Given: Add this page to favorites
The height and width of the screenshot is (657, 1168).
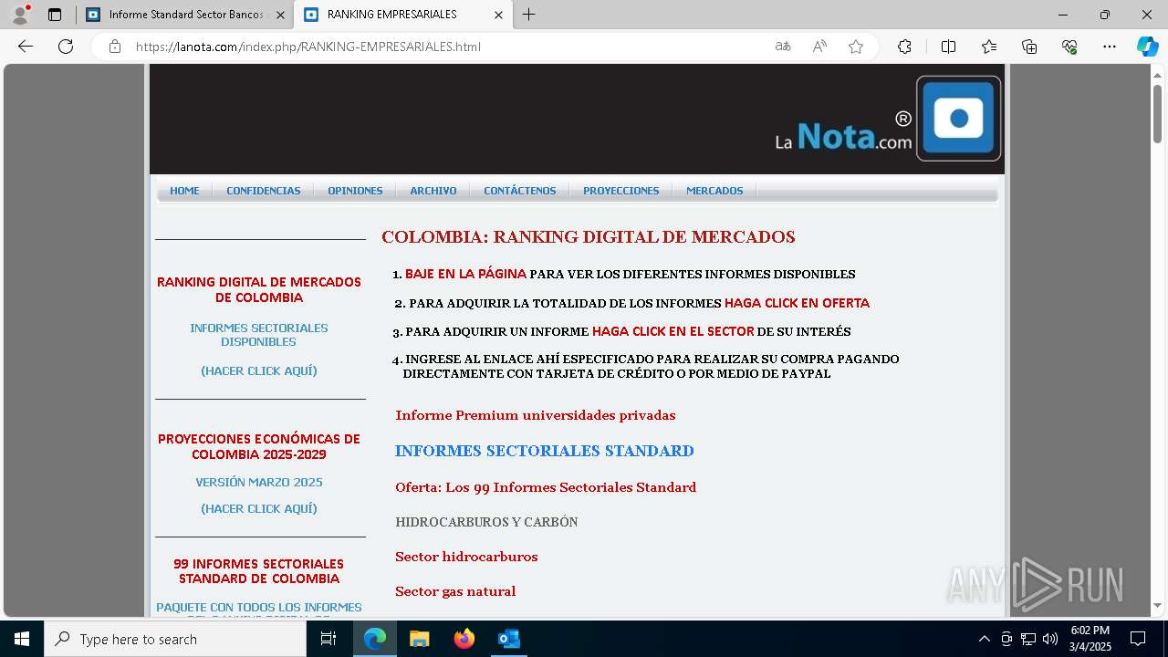Looking at the screenshot, I should [856, 47].
